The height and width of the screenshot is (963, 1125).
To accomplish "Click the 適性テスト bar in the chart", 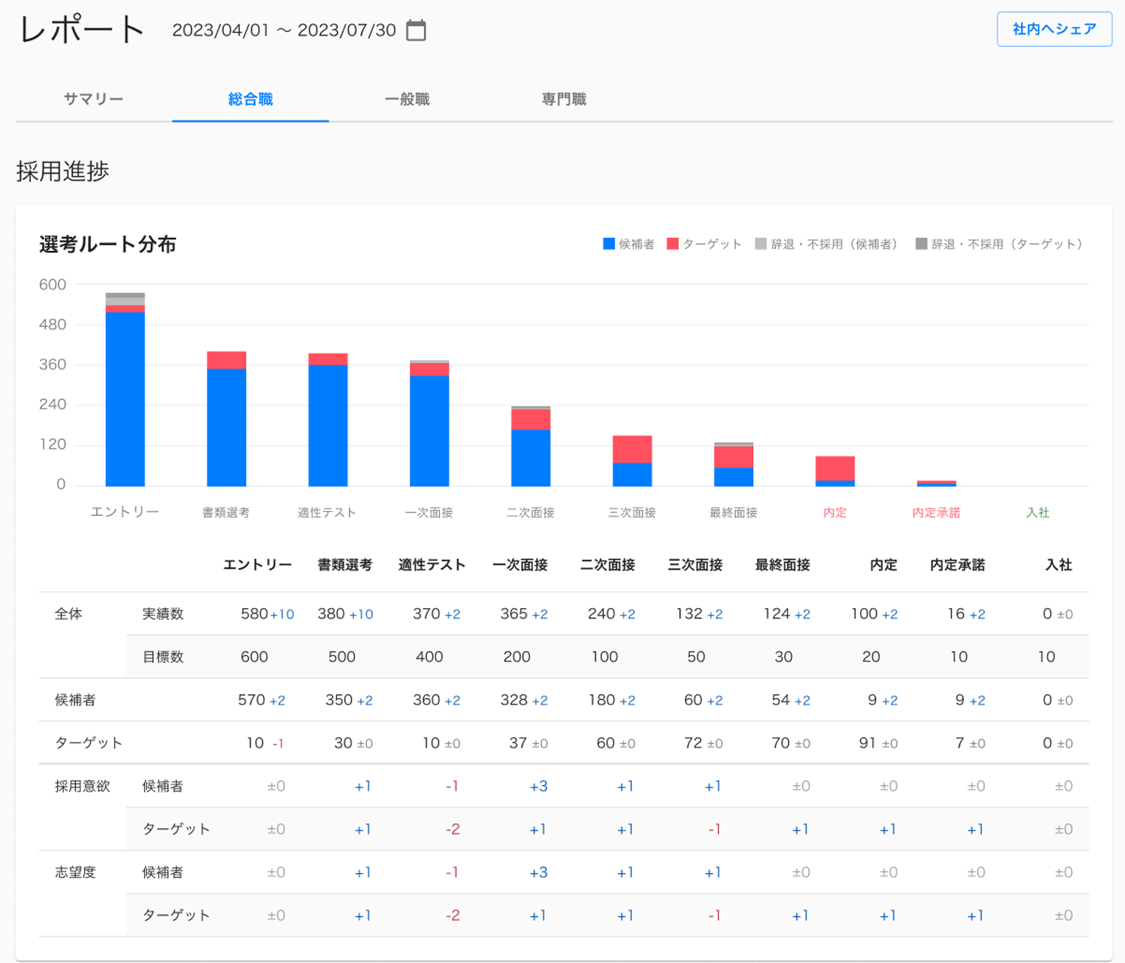I will [x=328, y=420].
